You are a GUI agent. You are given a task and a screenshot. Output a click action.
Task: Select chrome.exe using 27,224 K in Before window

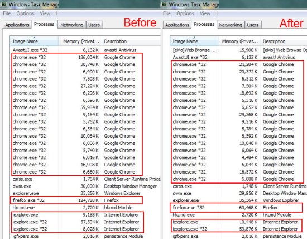85,86
